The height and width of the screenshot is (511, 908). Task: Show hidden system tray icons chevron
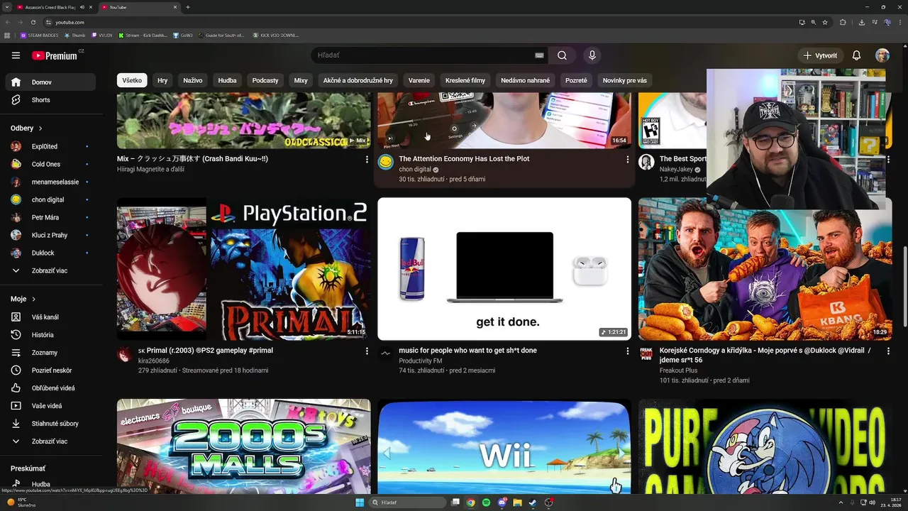click(841, 502)
